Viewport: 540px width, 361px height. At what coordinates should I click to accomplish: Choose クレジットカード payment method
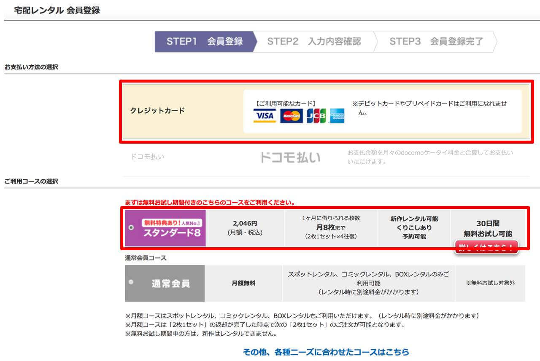[x=326, y=111]
